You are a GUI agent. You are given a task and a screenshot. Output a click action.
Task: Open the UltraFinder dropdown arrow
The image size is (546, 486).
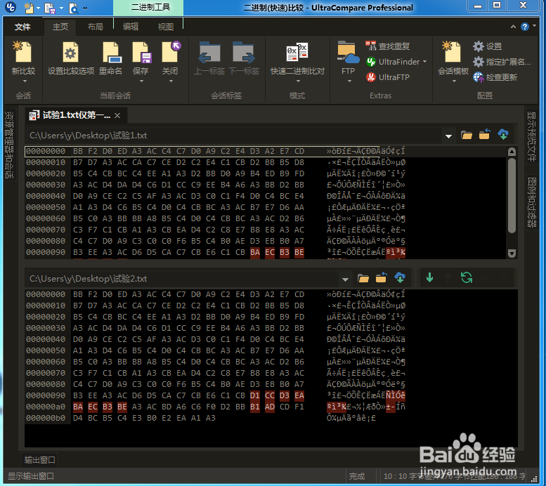pyautogui.click(x=425, y=62)
